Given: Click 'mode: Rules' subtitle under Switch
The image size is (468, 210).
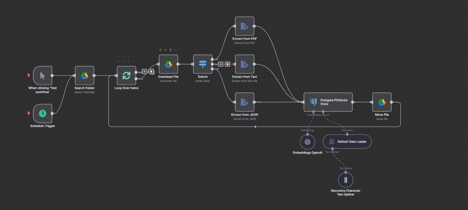Looking at the screenshot, I should tap(203, 81).
